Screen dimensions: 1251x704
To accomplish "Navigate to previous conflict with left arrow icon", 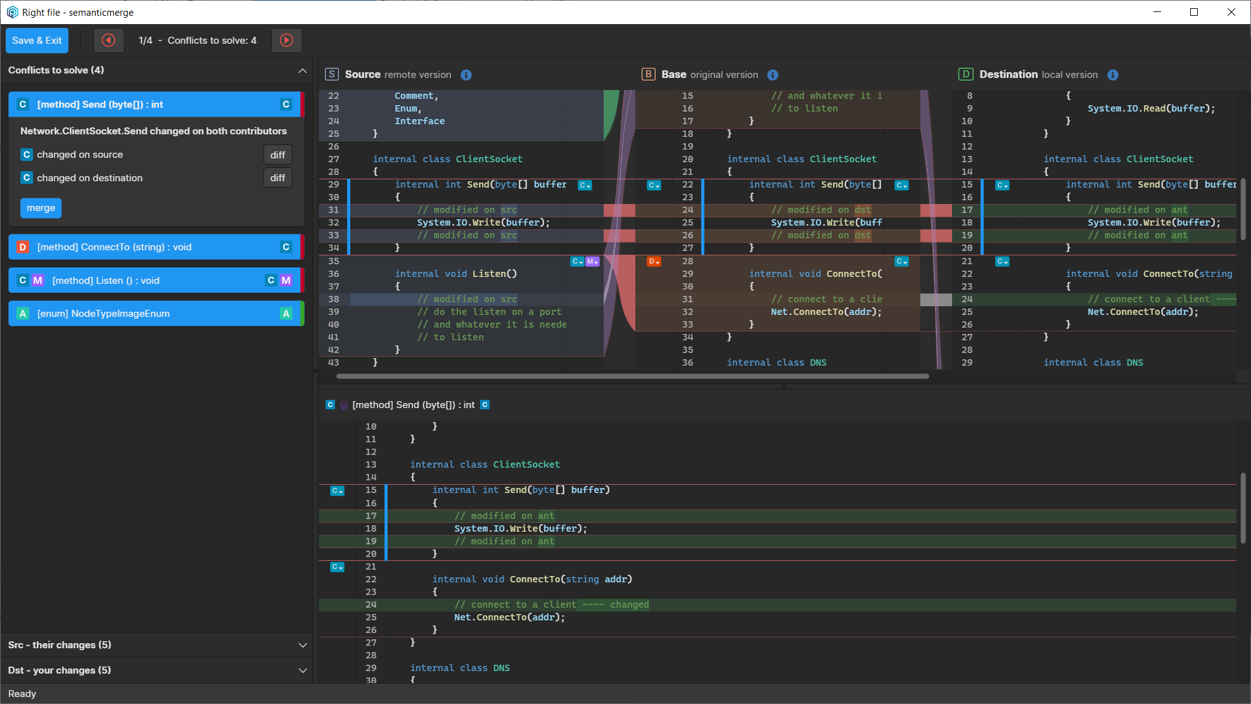I will tap(109, 40).
